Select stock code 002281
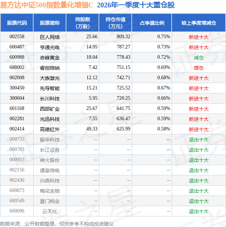226x227 pixels. click(17, 118)
